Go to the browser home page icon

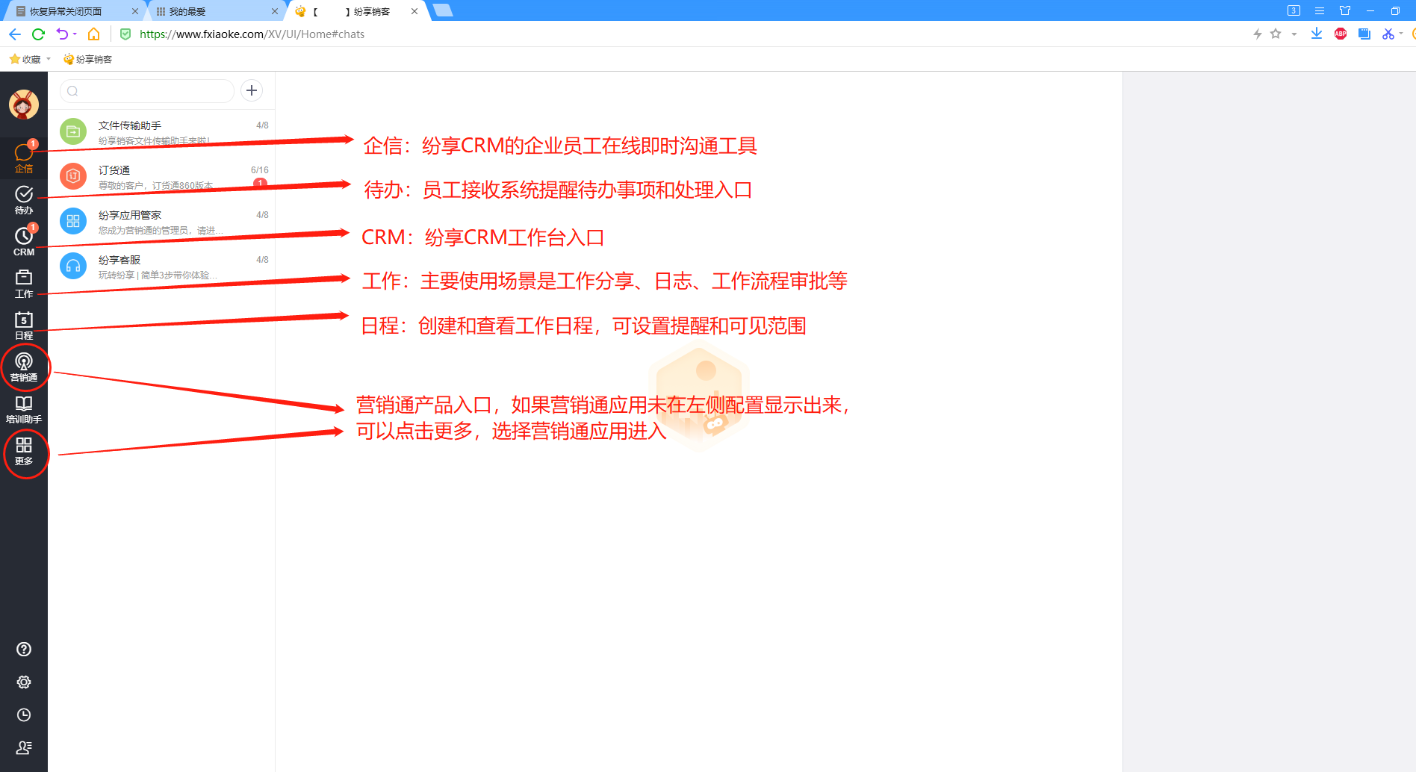[93, 34]
